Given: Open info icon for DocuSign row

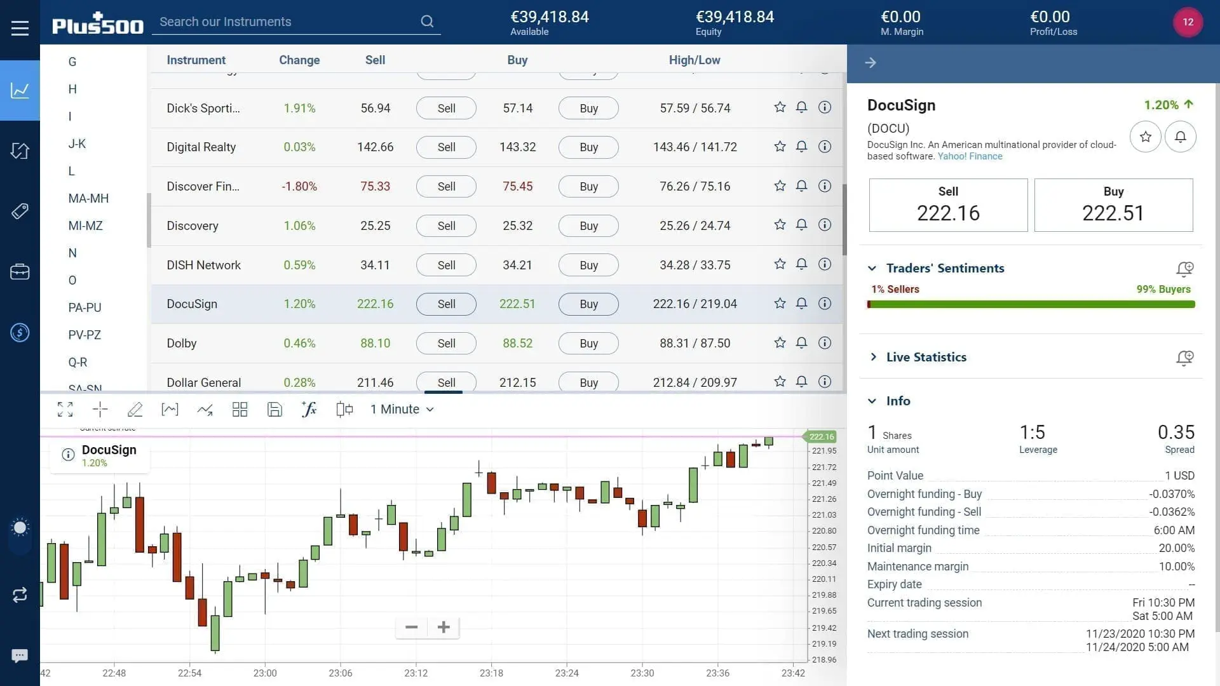Looking at the screenshot, I should (824, 304).
